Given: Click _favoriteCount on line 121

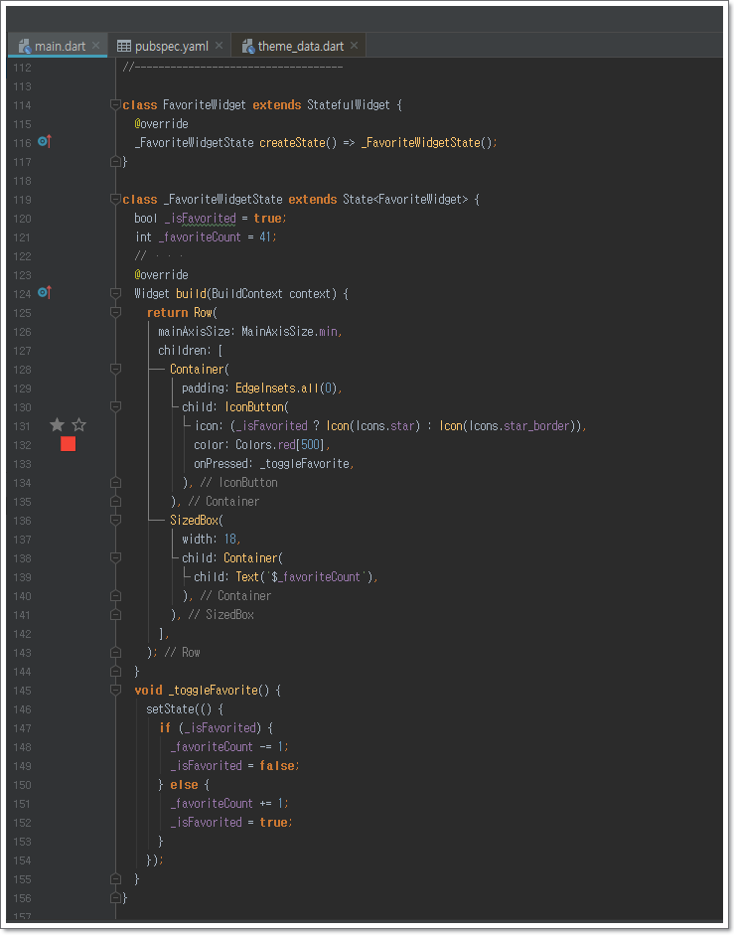Looking at the screenshot, I should point(200,237).
